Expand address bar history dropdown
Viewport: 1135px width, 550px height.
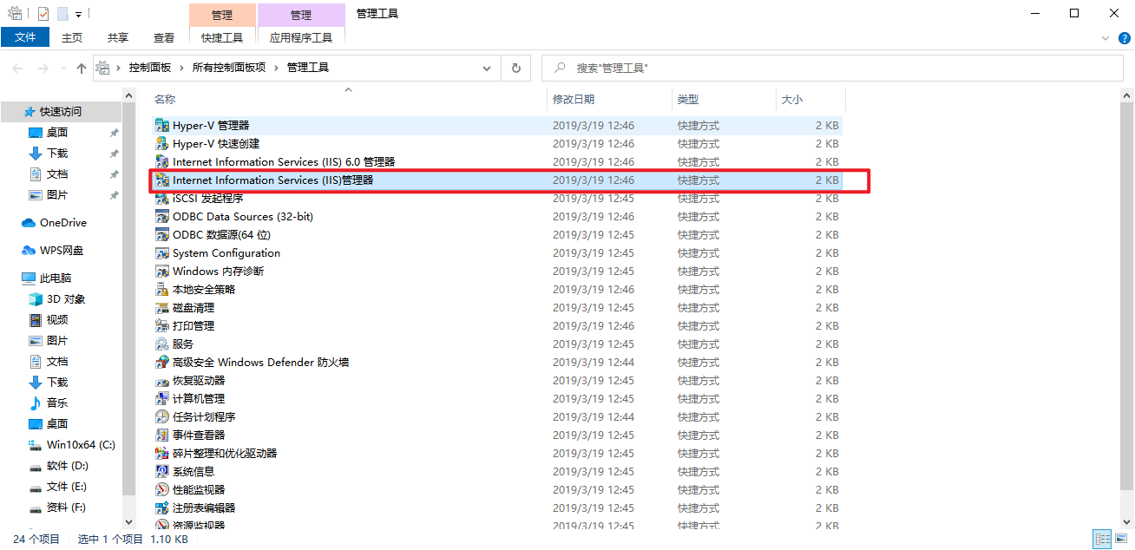pos(488,68)
